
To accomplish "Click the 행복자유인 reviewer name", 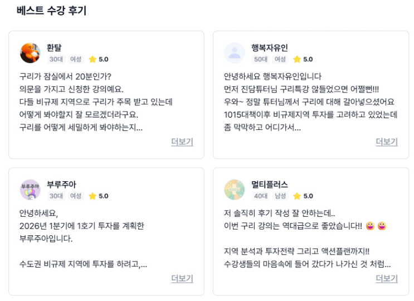I will point(270,47).
